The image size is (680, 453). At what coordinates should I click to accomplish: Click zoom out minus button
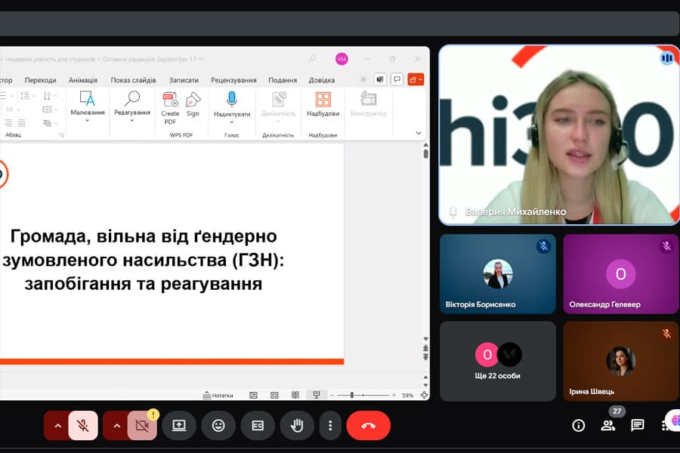pyautogui.click(x=332, y=395)
